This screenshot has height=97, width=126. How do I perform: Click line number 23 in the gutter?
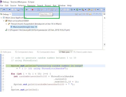point(3,90)
